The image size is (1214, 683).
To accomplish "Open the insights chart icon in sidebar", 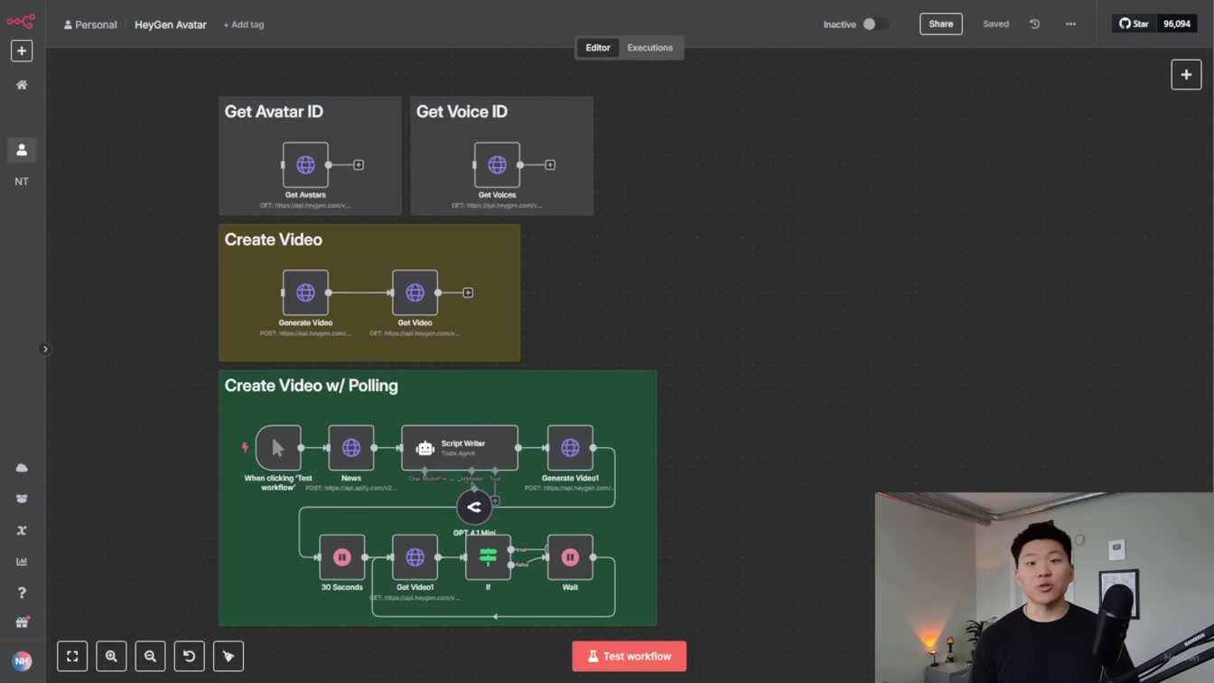I will click(x=22, y=561).
